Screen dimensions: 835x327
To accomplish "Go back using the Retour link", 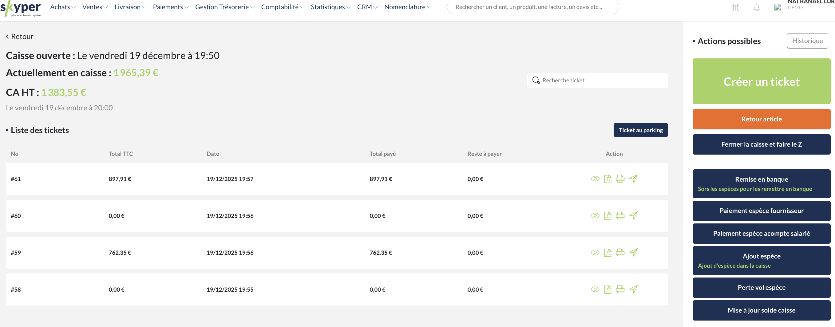I will [x=20, y=37].
